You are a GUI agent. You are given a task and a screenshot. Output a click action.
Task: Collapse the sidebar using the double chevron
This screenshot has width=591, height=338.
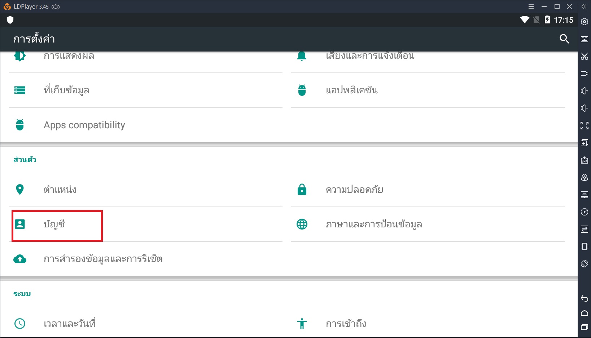[x=585, y=6]
